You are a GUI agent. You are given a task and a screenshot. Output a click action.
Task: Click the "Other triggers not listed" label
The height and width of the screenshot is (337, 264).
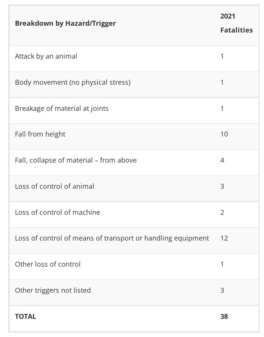coord(53,290)
